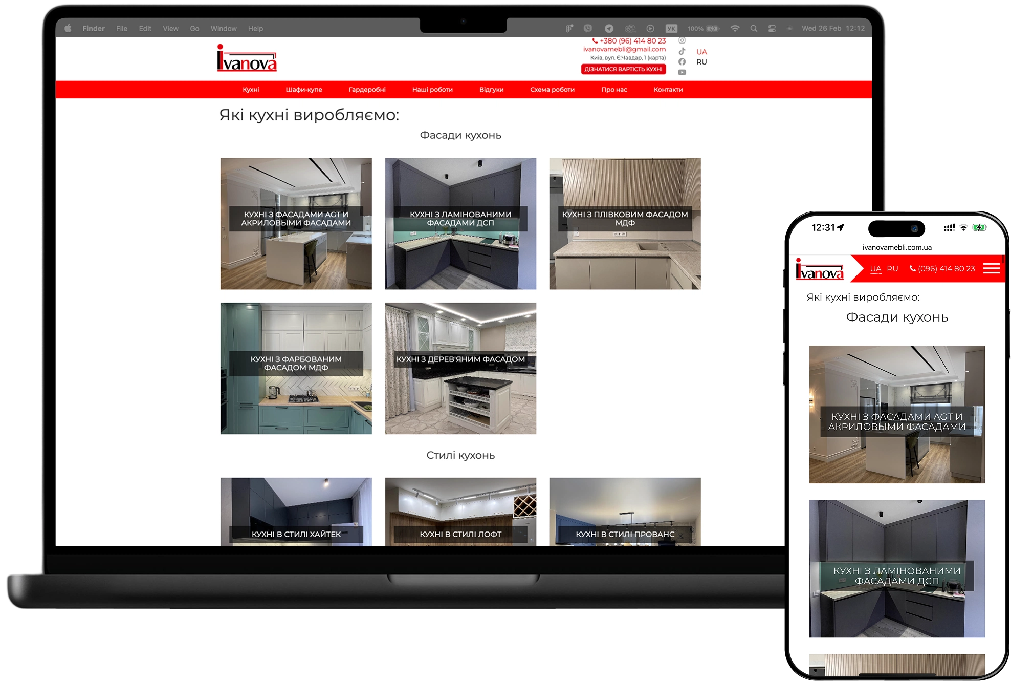Select UA language on desktop site
The image size is (1011, 681).
[701, 52]
